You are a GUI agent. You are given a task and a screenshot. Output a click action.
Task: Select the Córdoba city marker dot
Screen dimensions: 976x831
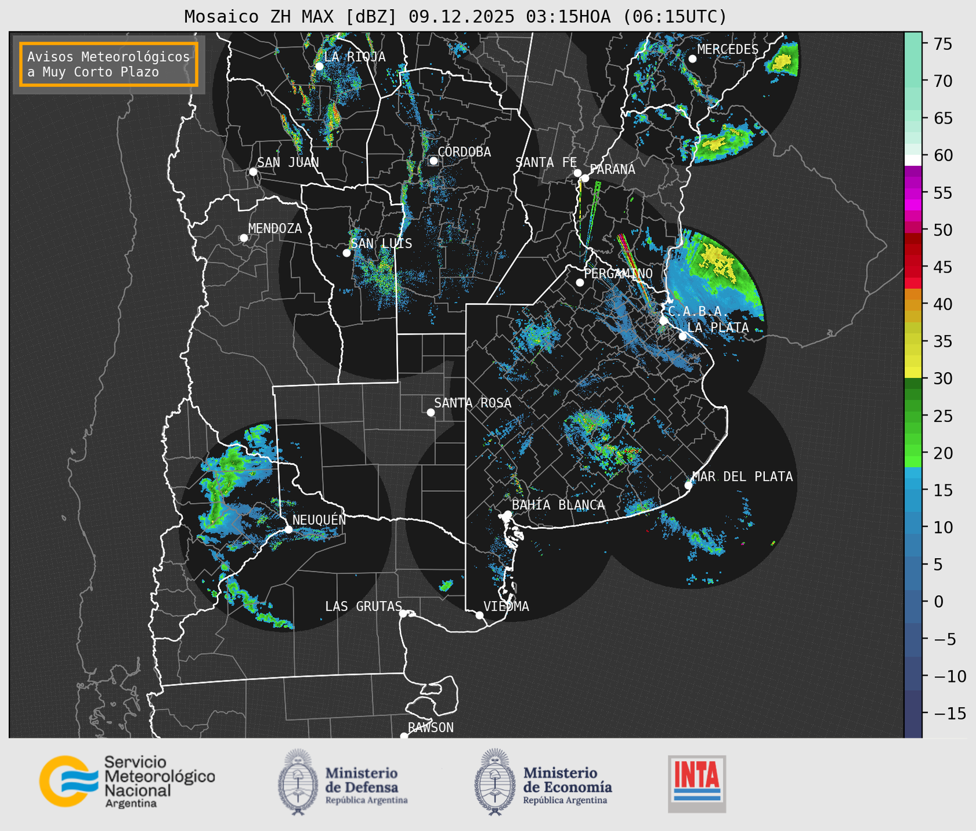433,161
